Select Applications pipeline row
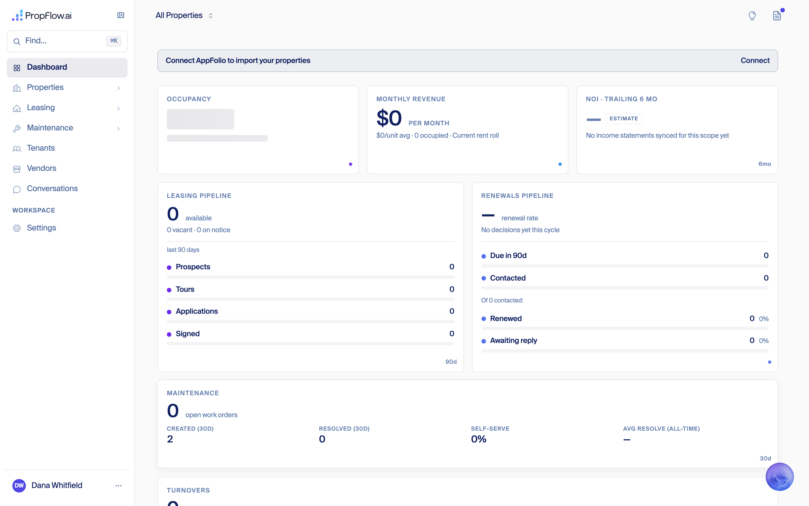This screenshot has height=506, width=809. point(311,311)
